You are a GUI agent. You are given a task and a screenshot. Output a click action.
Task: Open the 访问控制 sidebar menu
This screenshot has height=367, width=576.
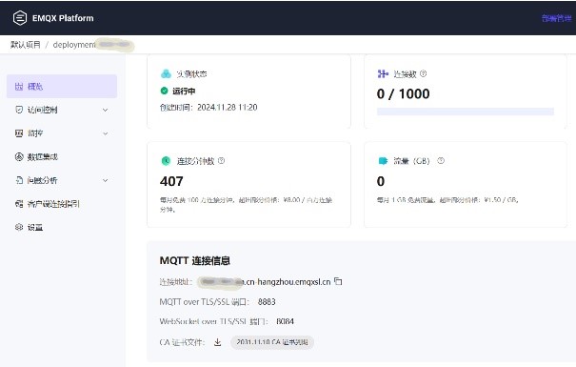pyautogui.click(x=62, y=110)
